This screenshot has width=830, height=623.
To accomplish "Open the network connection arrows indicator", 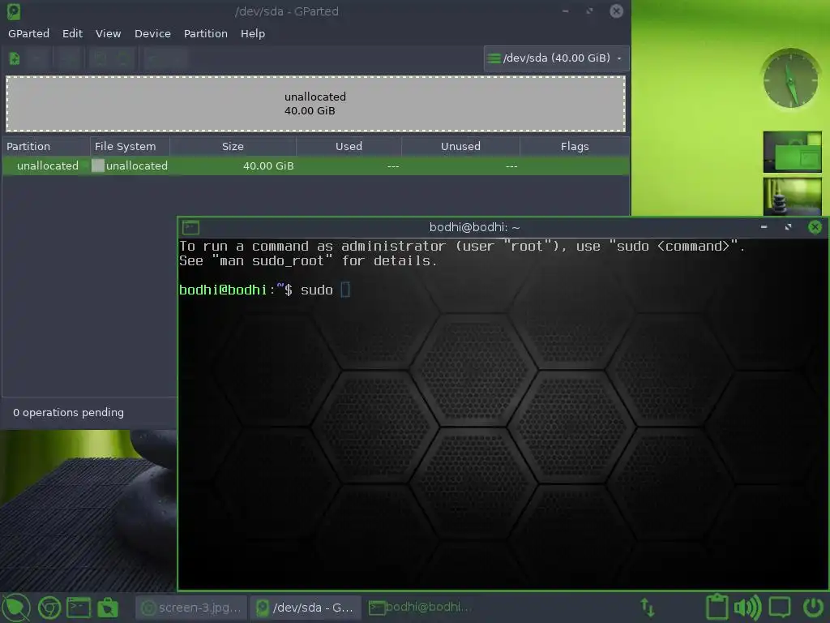I will tap(648, 607).
